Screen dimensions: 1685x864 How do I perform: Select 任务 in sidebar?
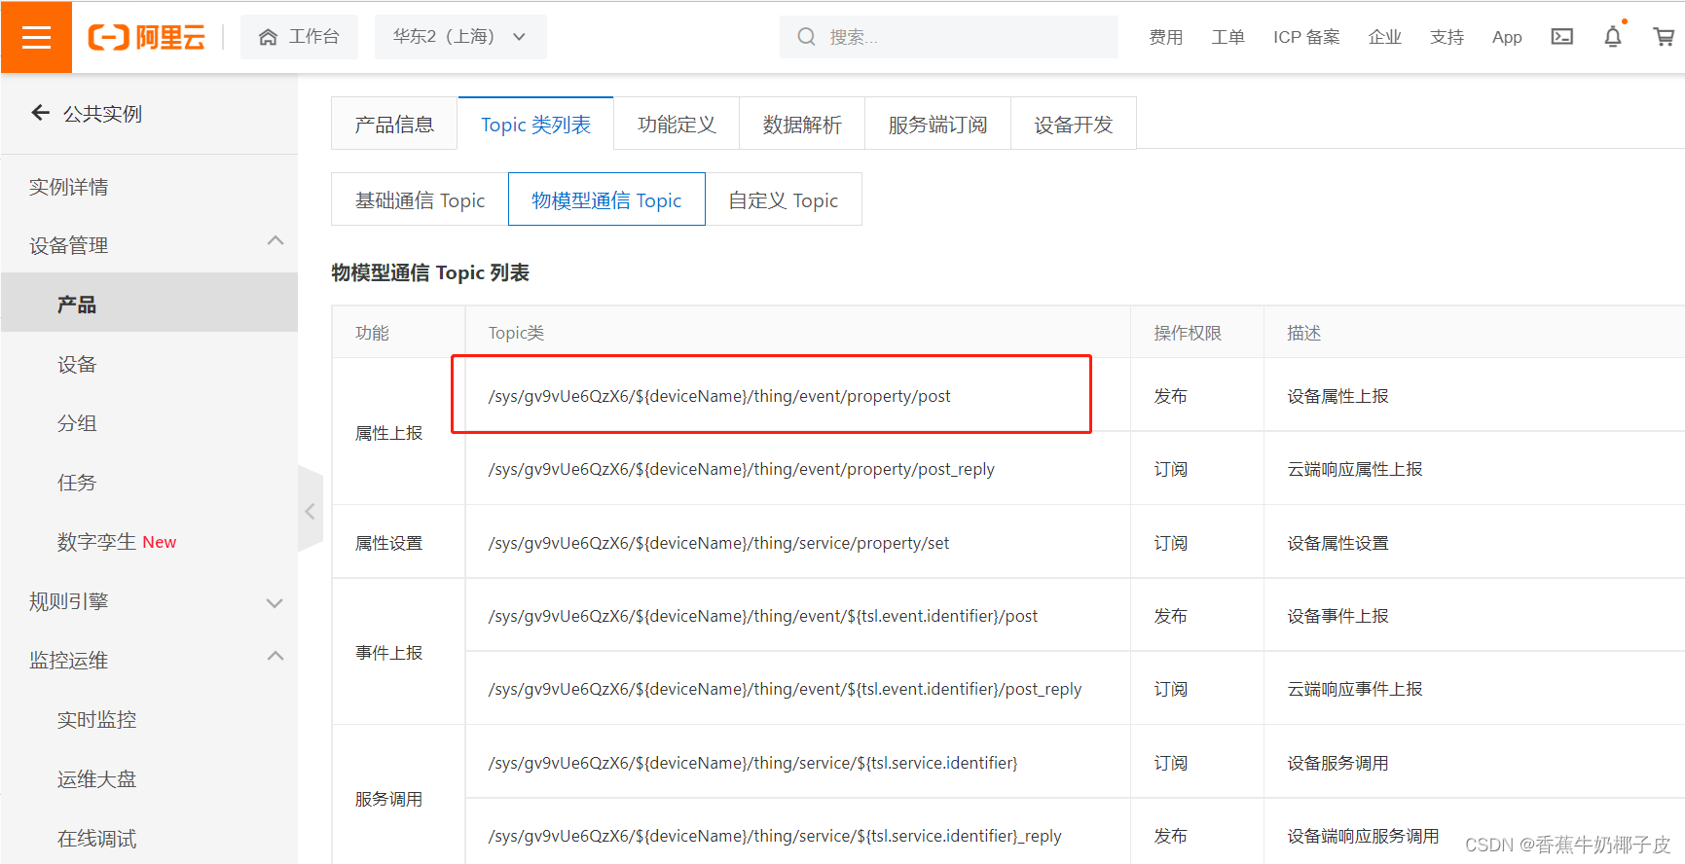click(x=77, y=483)
